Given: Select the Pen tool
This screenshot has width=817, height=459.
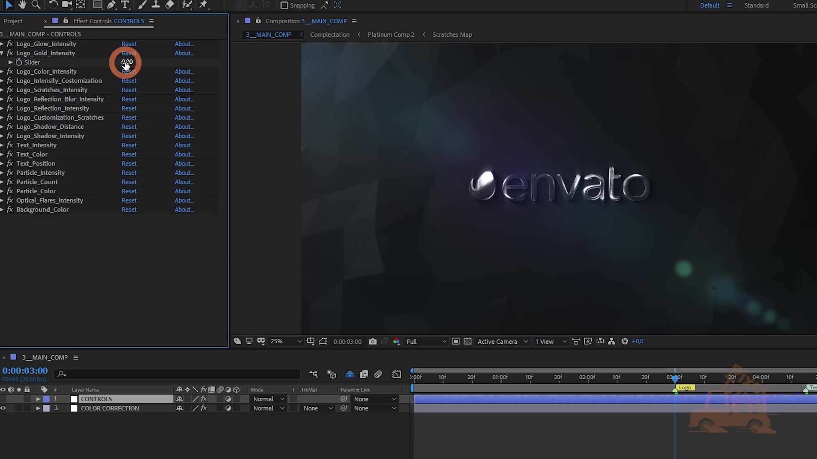Looking at the screenshot, I should pos(111,5).
